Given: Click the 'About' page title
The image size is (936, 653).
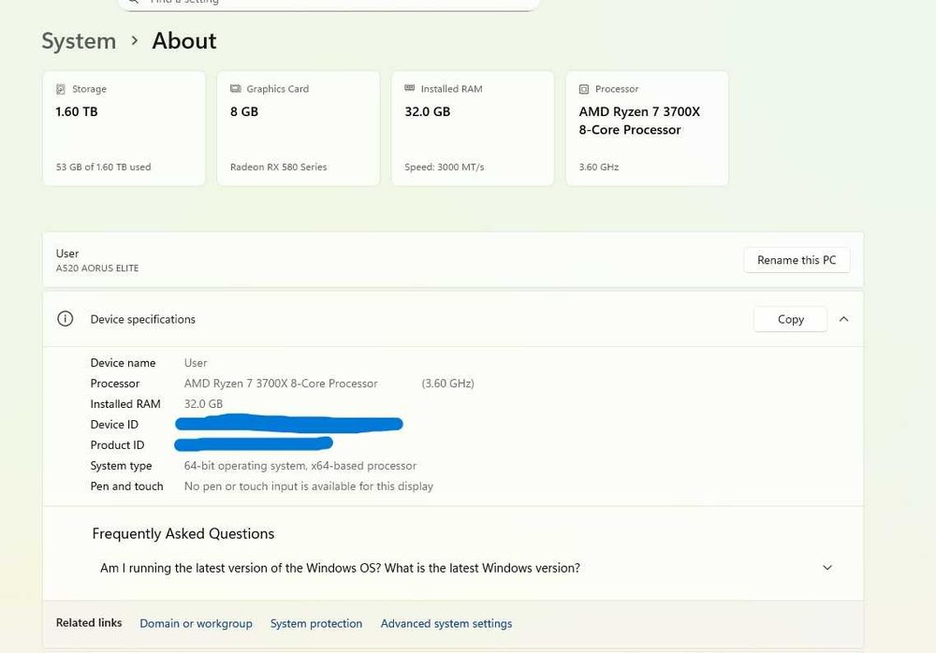Looking at the screenshot, I should click(183, 41).
